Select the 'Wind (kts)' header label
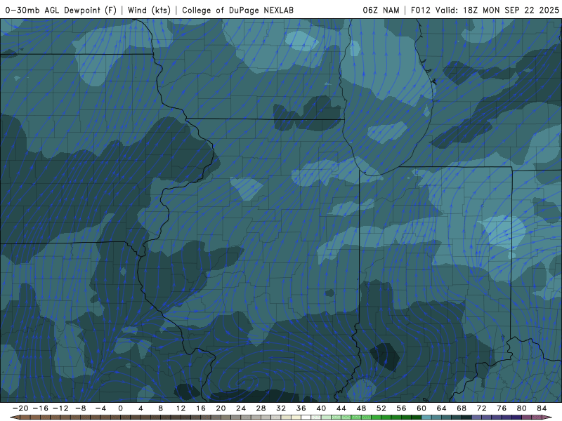The height and width of the screenshot is (421, 562). coord(149,10)
